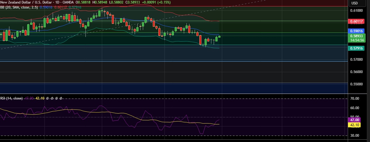Click the red 0.60117 value in BB legend
The image size is (370, 142).
pyautogui.click(x=61, y=7)
